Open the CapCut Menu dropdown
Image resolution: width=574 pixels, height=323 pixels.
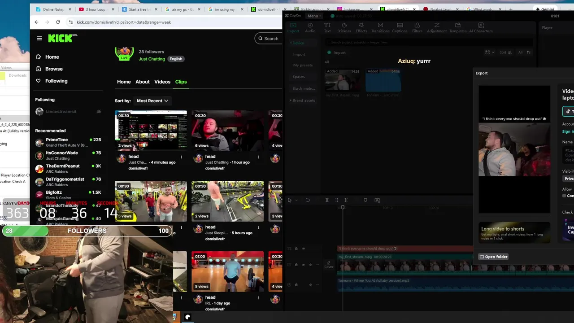313,16
